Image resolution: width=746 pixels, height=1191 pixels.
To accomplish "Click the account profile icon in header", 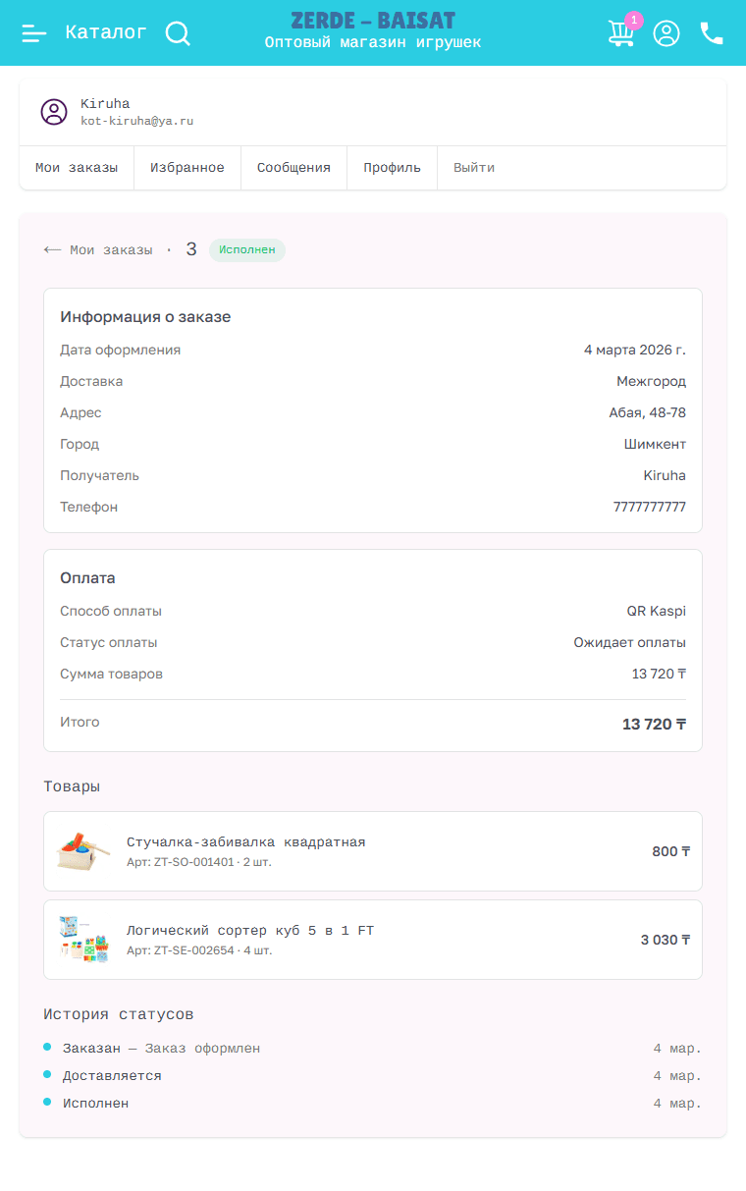I will [x=666, y=33].
